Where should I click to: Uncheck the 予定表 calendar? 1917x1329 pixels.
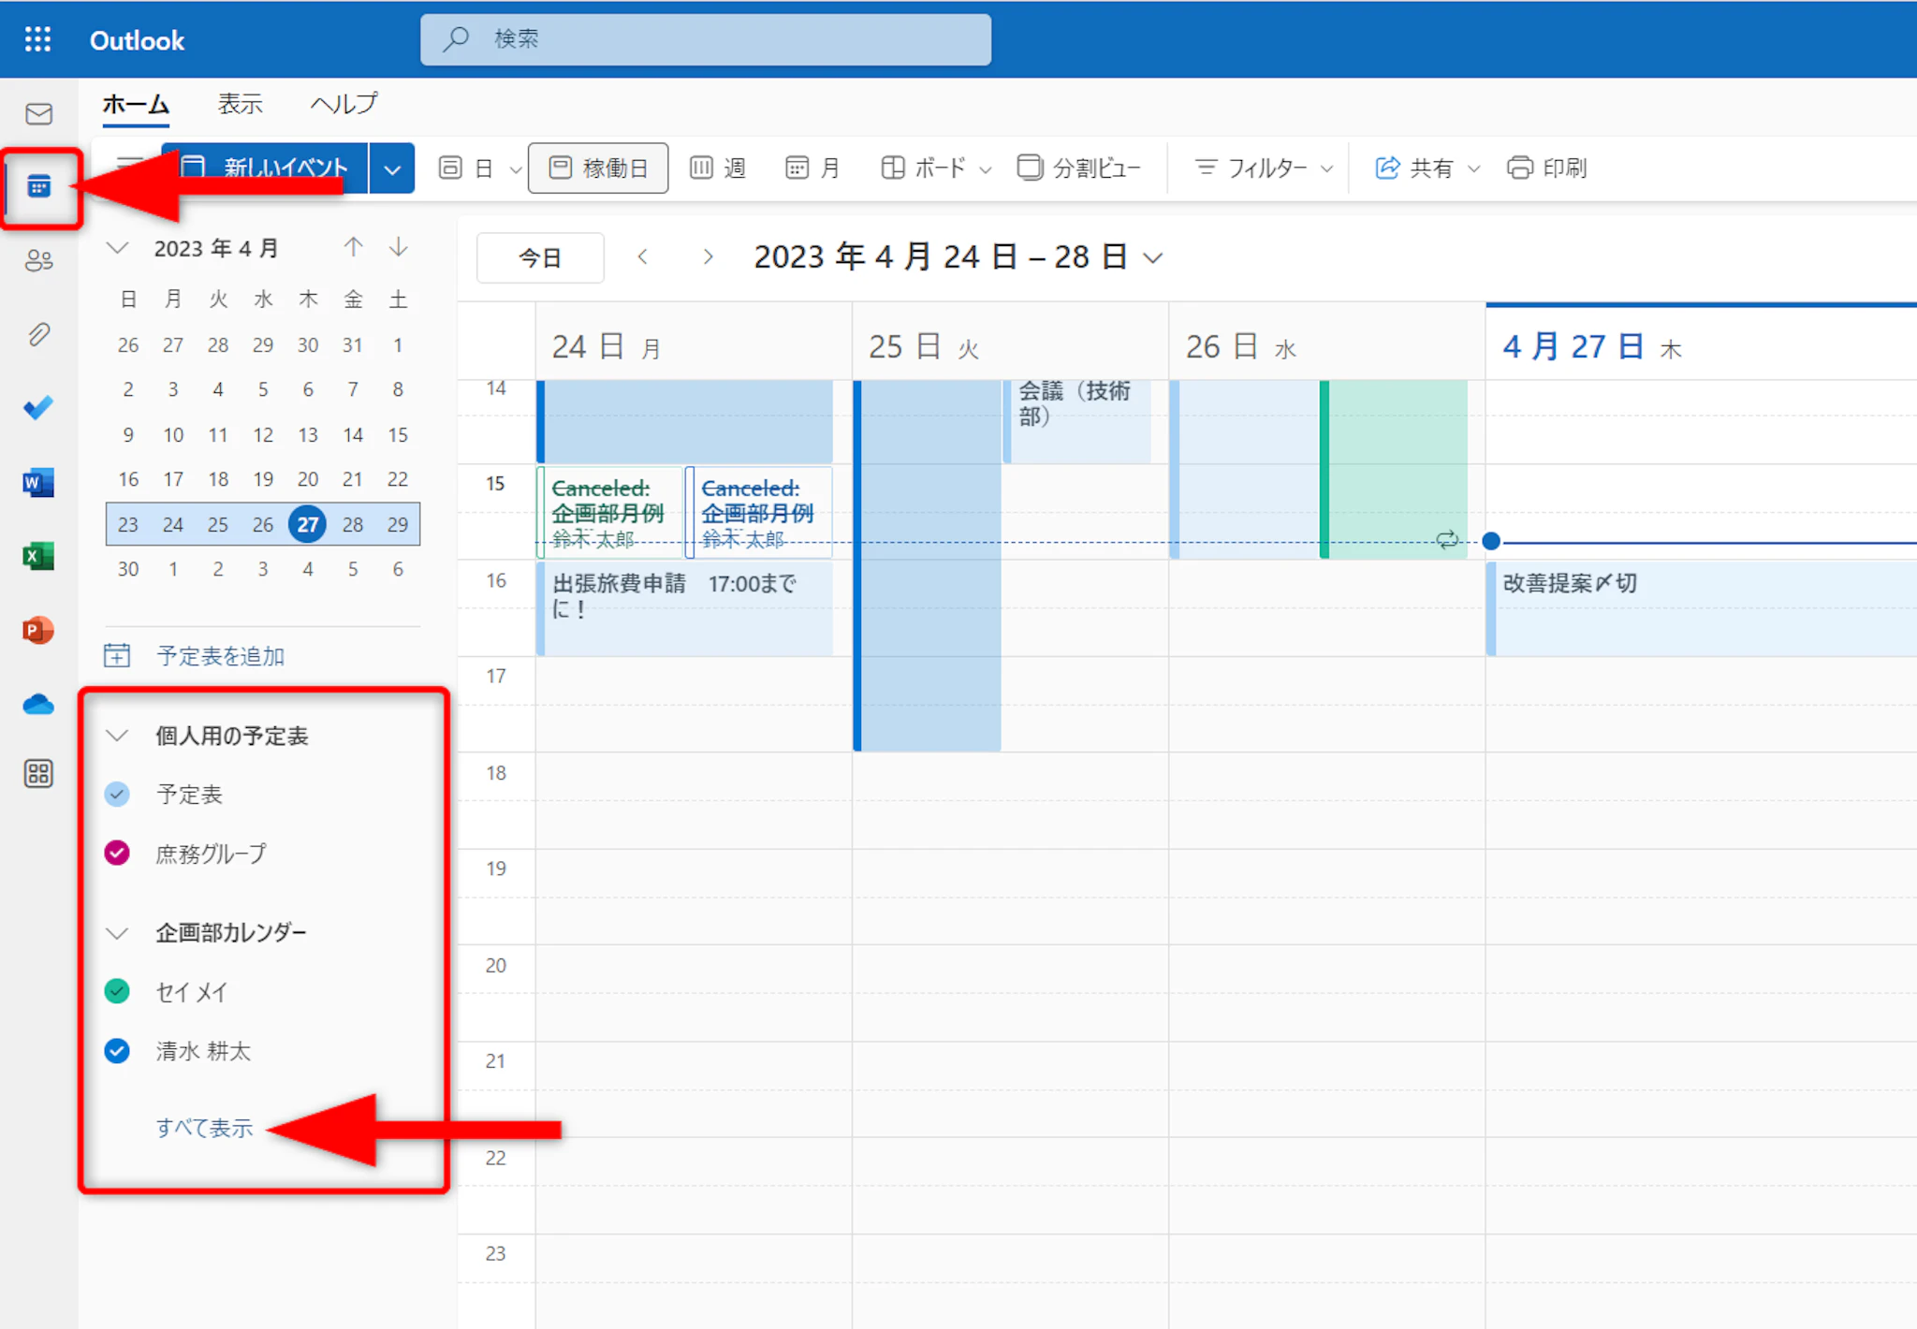pyautogui.click(x=117, y=795)
